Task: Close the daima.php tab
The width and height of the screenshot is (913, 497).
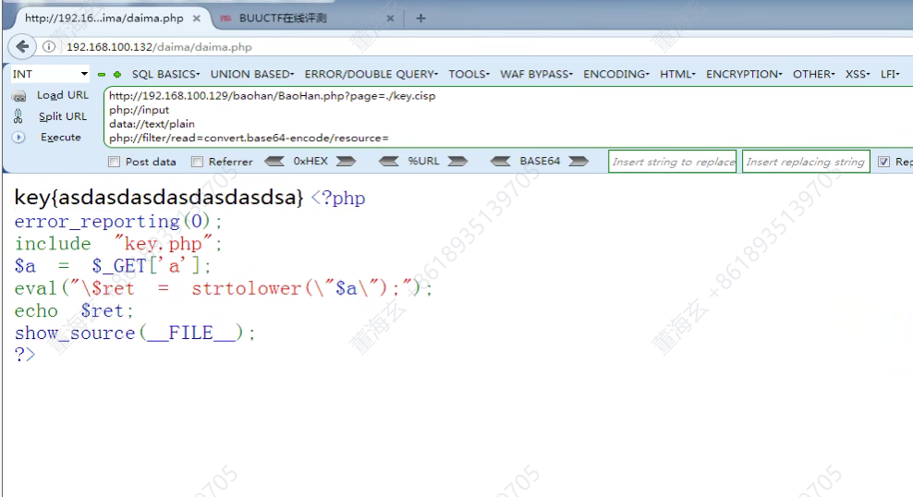Action: tap(197, 18)
